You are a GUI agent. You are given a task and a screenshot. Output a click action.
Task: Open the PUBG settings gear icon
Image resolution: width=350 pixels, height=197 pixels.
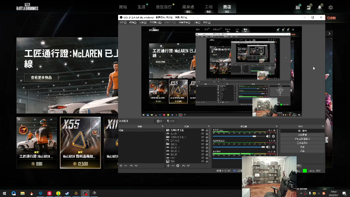(331, 7)
